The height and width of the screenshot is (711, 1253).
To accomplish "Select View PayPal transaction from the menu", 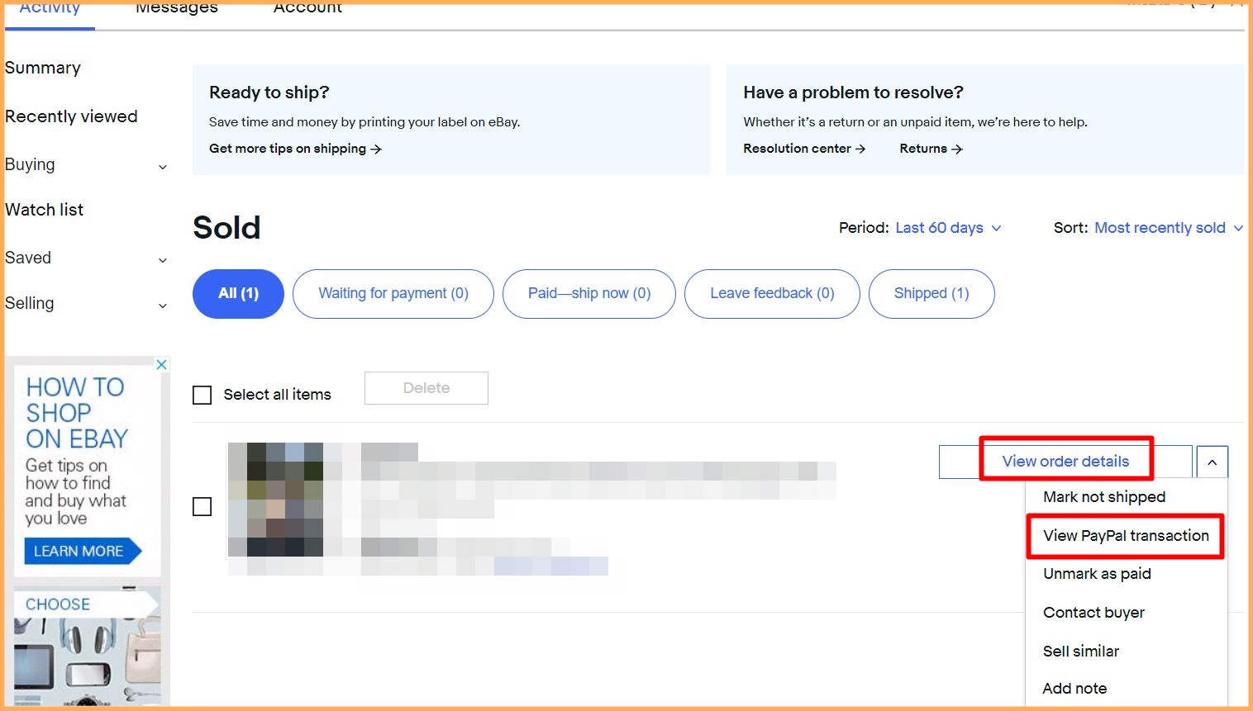I will point(1125,535).
